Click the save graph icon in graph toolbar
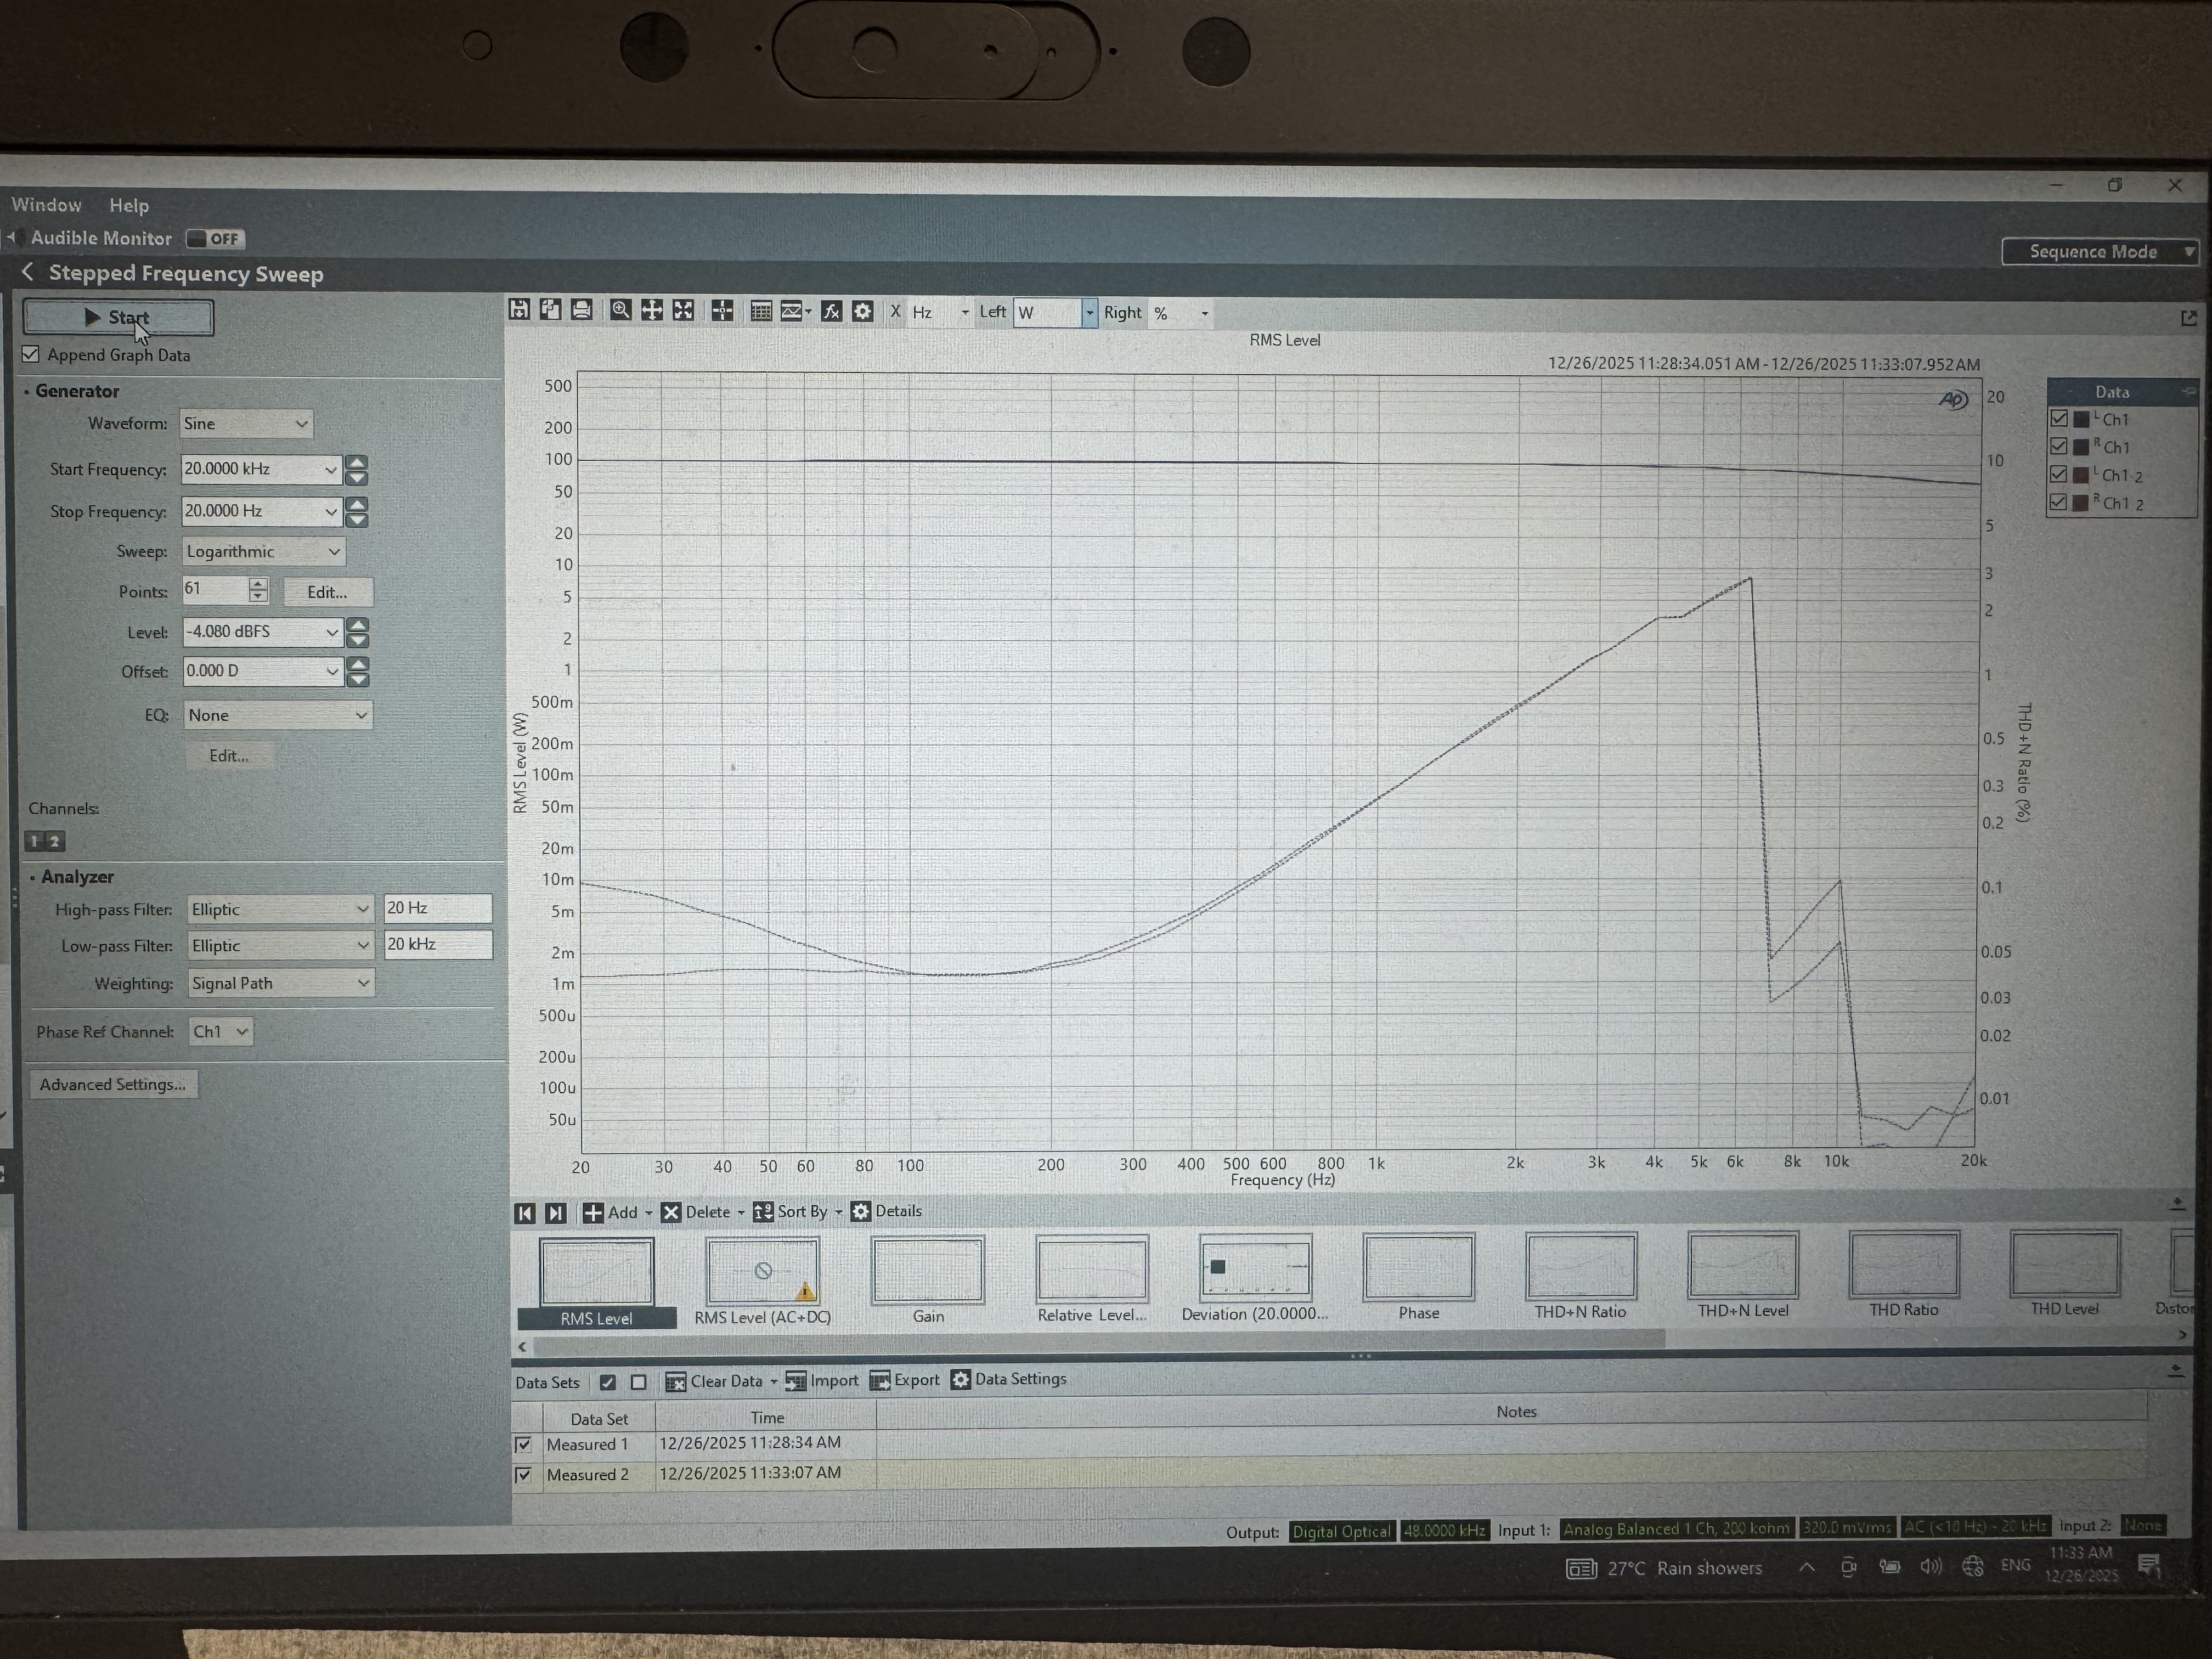 519,310
